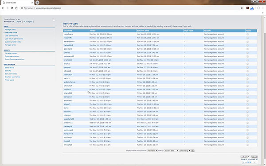Open a new browser tab with plus button
The image size is (266, 166).
pos(37,3)
